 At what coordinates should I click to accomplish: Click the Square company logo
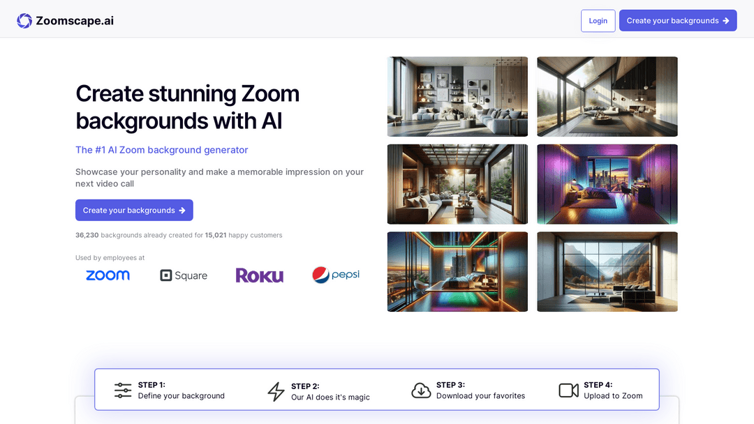pos(184,275)
